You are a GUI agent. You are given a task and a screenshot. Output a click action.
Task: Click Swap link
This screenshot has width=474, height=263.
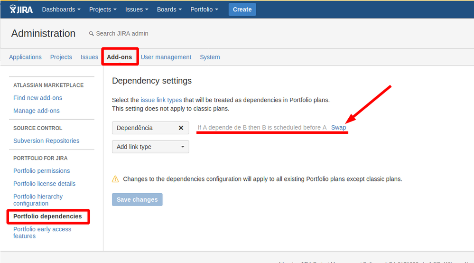(338, 128)
